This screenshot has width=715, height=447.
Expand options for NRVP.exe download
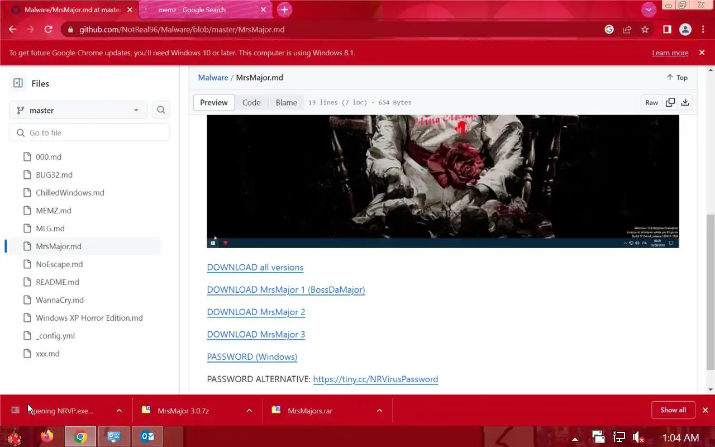pyautogui.click(x=119, y=411)
